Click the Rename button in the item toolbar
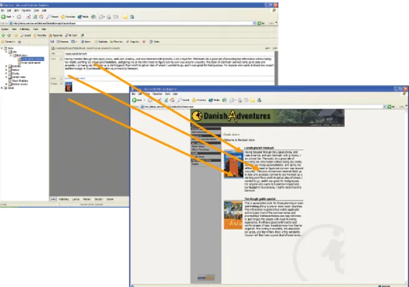409x287 pixels. click(x=63, y=42)
